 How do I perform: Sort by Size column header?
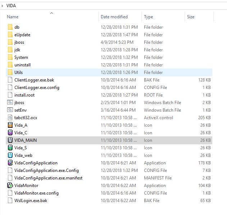191,17
